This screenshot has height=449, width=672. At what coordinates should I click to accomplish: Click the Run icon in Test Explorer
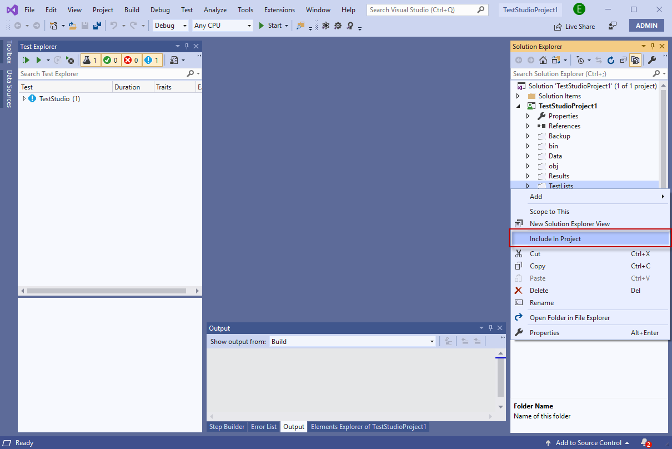tap(39, 60)
